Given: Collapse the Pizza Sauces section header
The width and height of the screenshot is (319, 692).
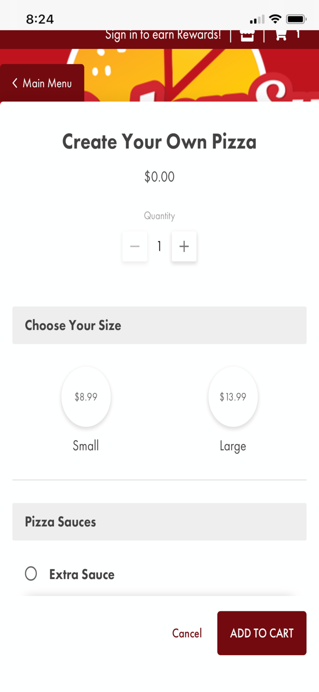Looking at the screenshot, I should pyautogui.click(x=159, y=522).
